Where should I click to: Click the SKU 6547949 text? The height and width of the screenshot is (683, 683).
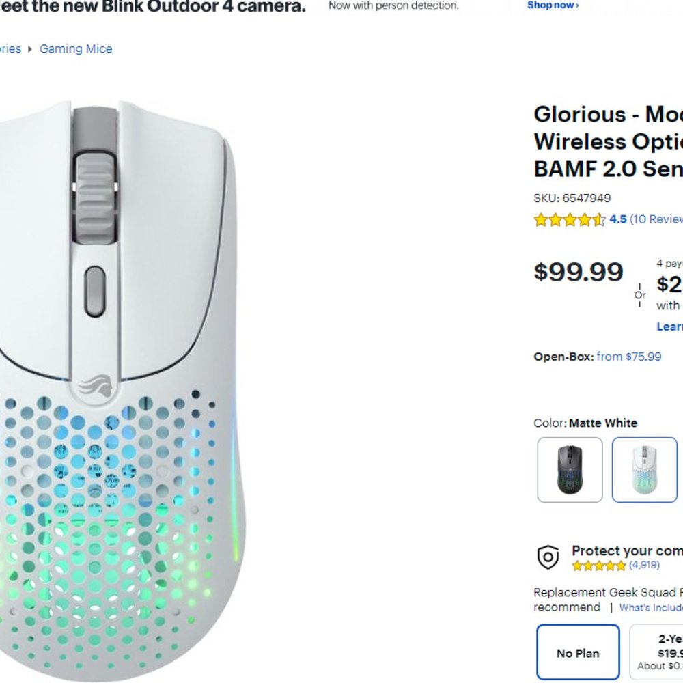click(573, 198)
